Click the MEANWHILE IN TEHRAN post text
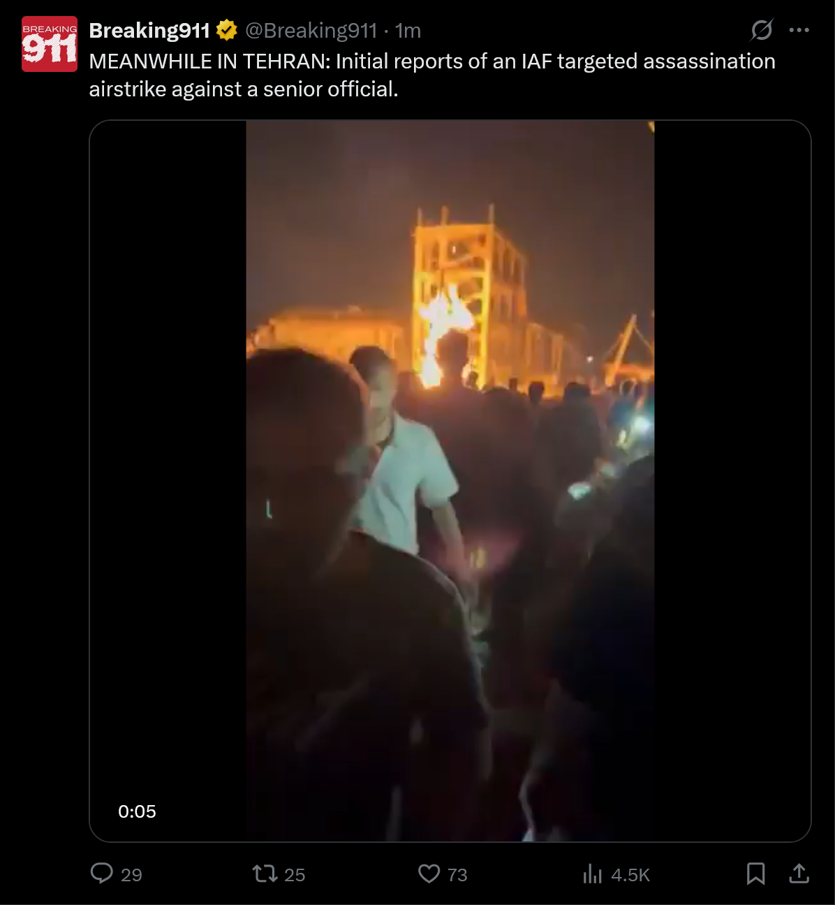 coord(432,75)
